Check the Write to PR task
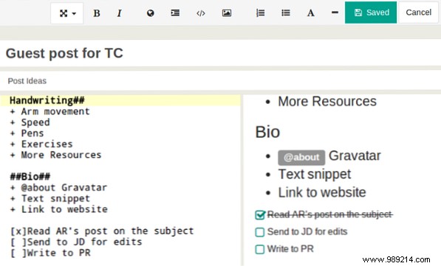441x266 pixels. pos(259,249)
